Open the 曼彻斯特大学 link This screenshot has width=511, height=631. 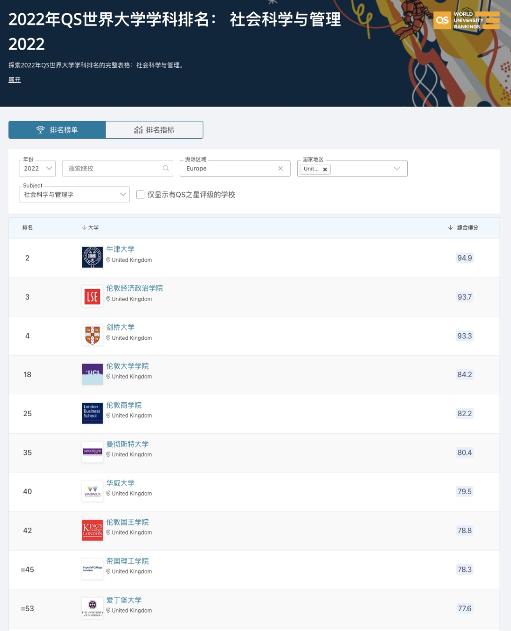coord(127,444)
